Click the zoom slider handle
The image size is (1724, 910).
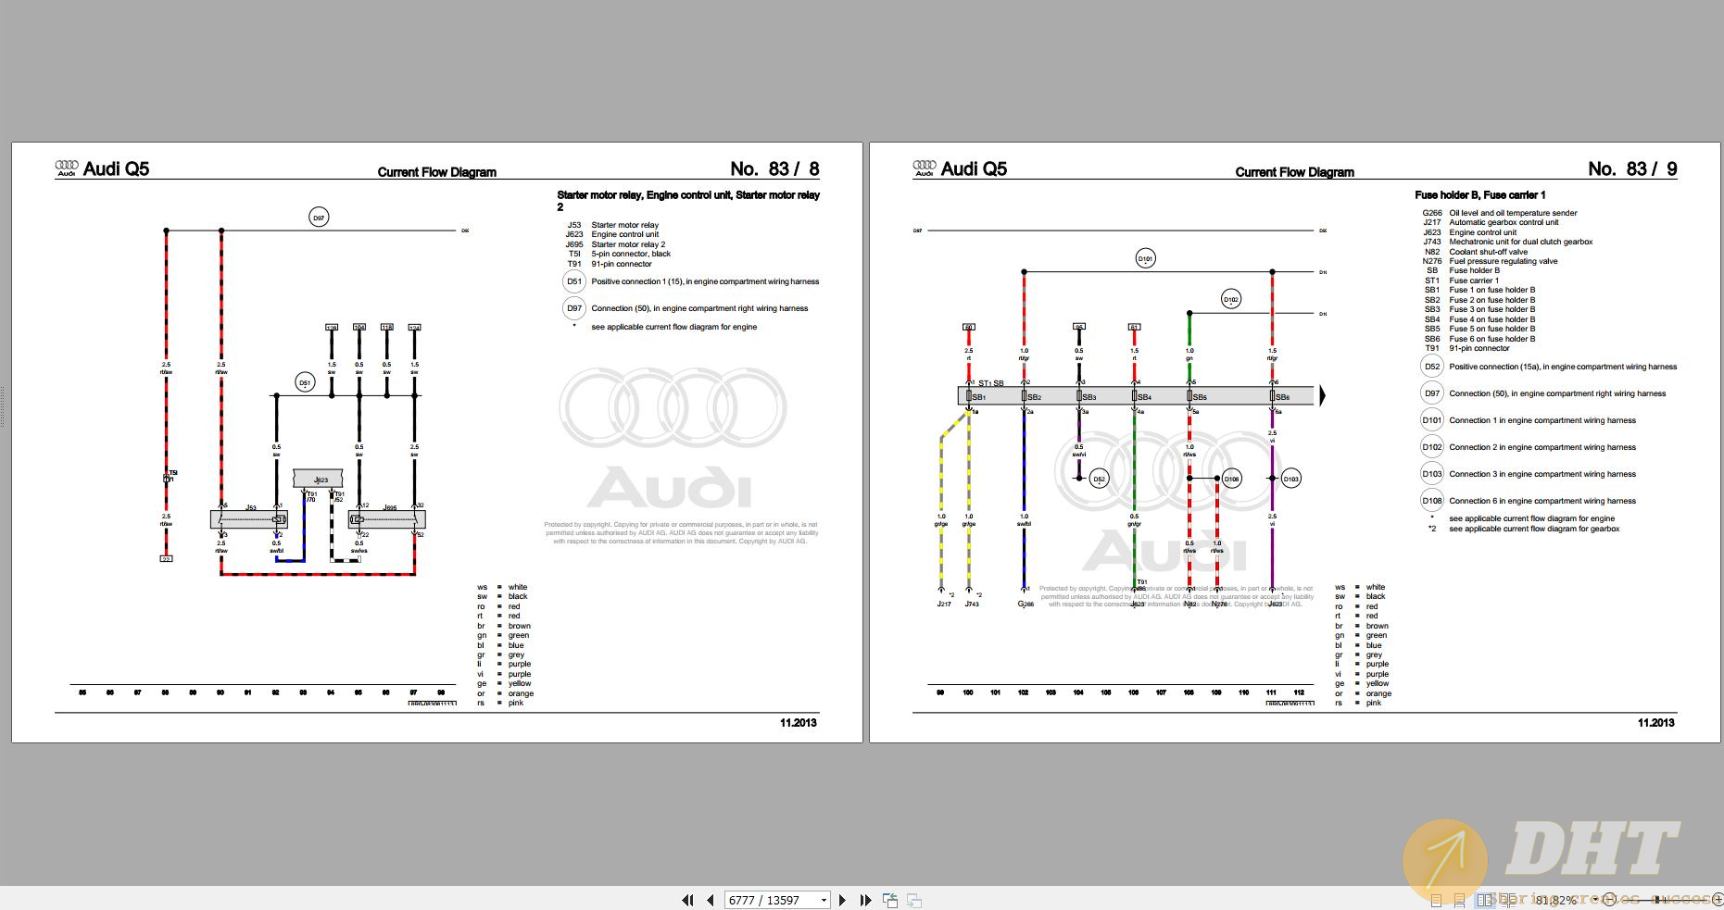click(x=1657, y=900)
